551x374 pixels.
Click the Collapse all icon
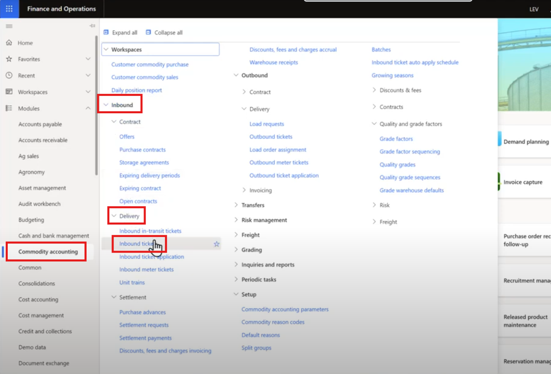(x=148, y=32)
